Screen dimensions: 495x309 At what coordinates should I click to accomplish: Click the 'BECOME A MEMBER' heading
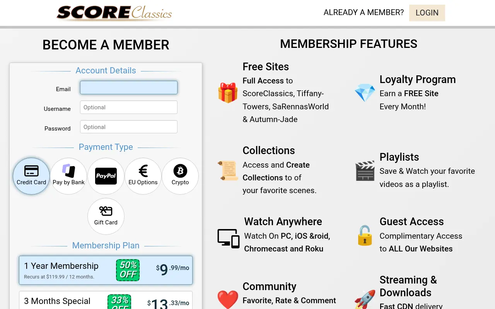[106, 45]
